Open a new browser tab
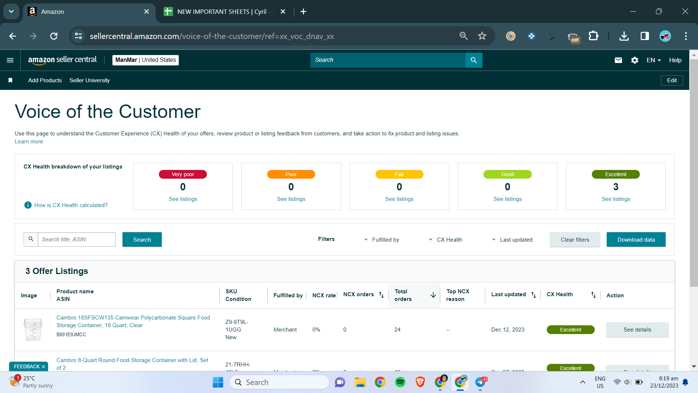Image resolution: width=698 pixels, height=393 pixels. (x=303, y=12)
